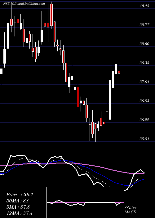This screenshot has width=155, height=218.
Task: Click the 36.22 price axis label
Action: pyautogui.click(x=144, y=120)
